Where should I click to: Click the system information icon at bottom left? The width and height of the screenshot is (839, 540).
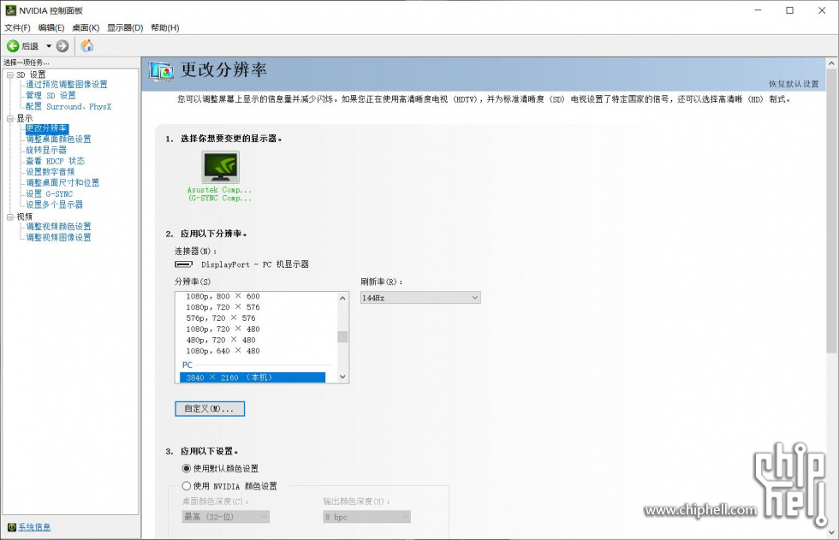coord(12,527)
